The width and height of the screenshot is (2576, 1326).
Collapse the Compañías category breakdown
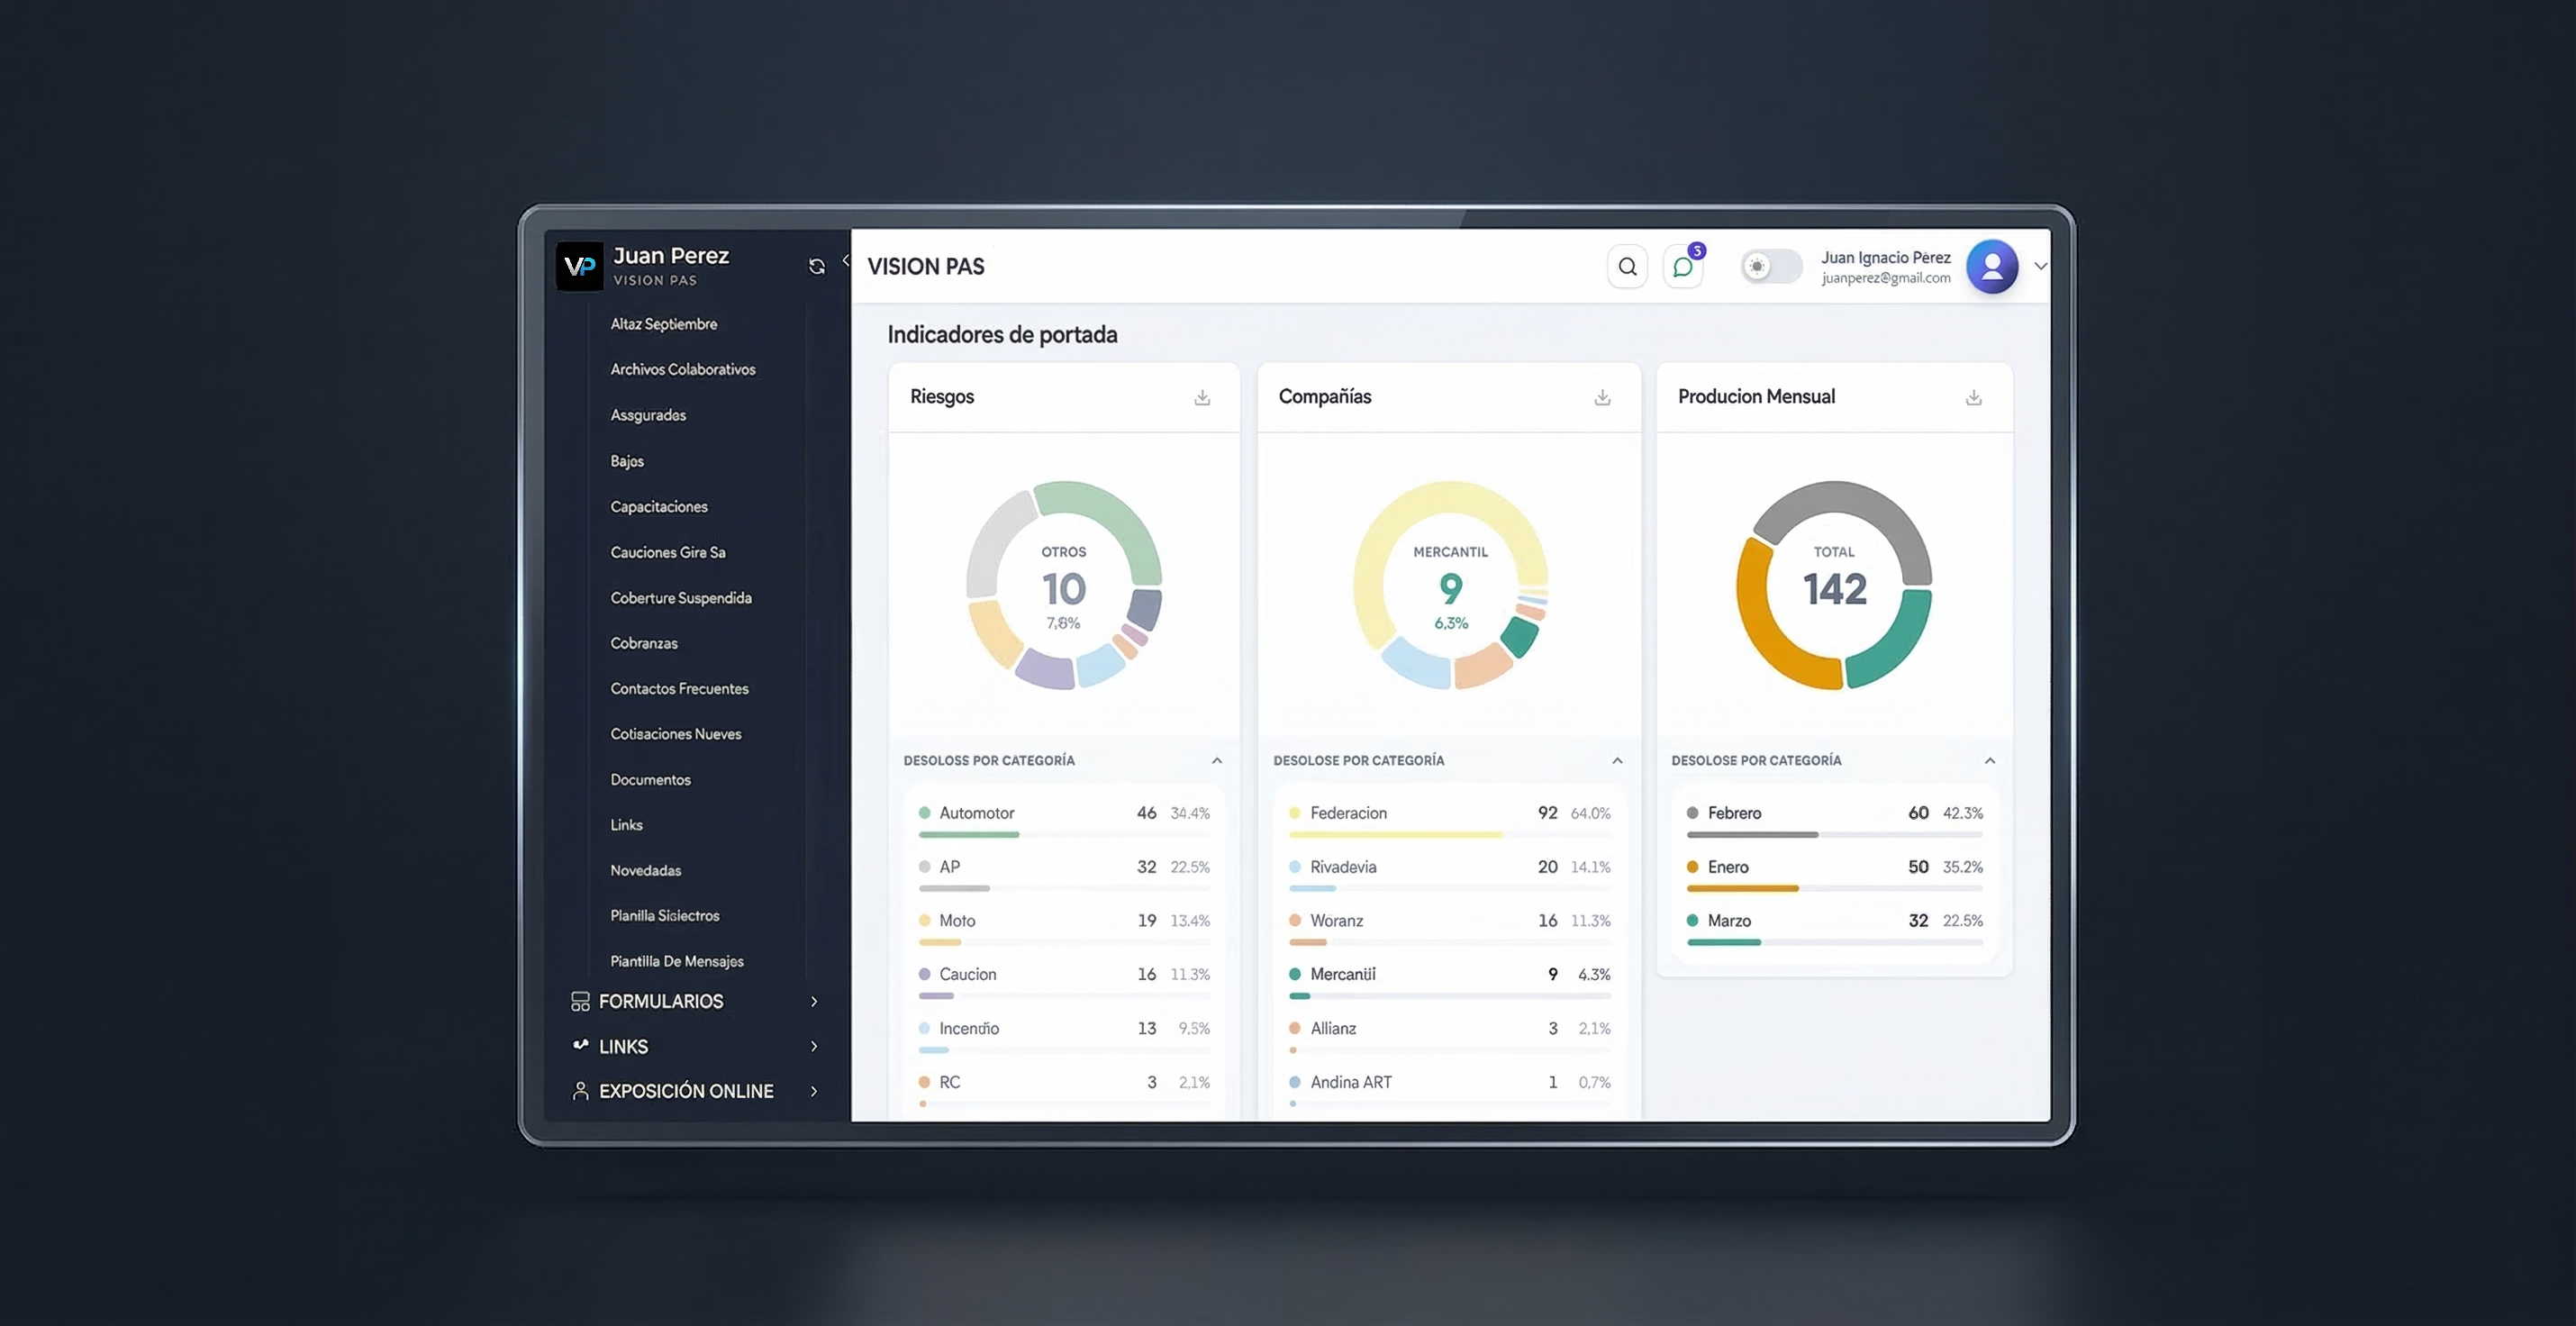(1617, 761)
